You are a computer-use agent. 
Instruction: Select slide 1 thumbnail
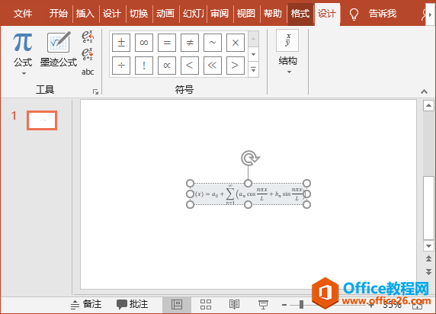click(42, 120)
